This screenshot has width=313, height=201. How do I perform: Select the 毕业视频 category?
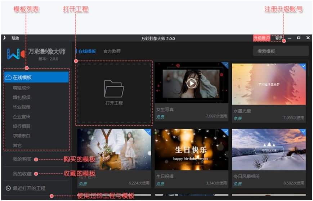(x=22, y=107)
